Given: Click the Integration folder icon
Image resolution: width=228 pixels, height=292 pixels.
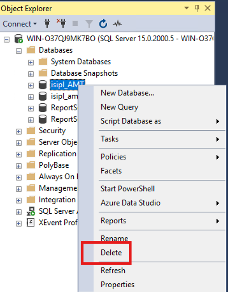Looking at the screenshot, I should pos(31,200).
